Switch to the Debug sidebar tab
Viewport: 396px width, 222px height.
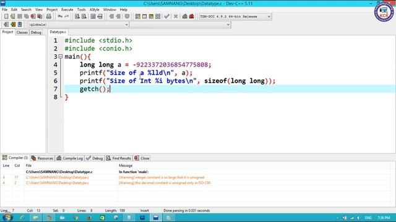click(x=36, y=33)
